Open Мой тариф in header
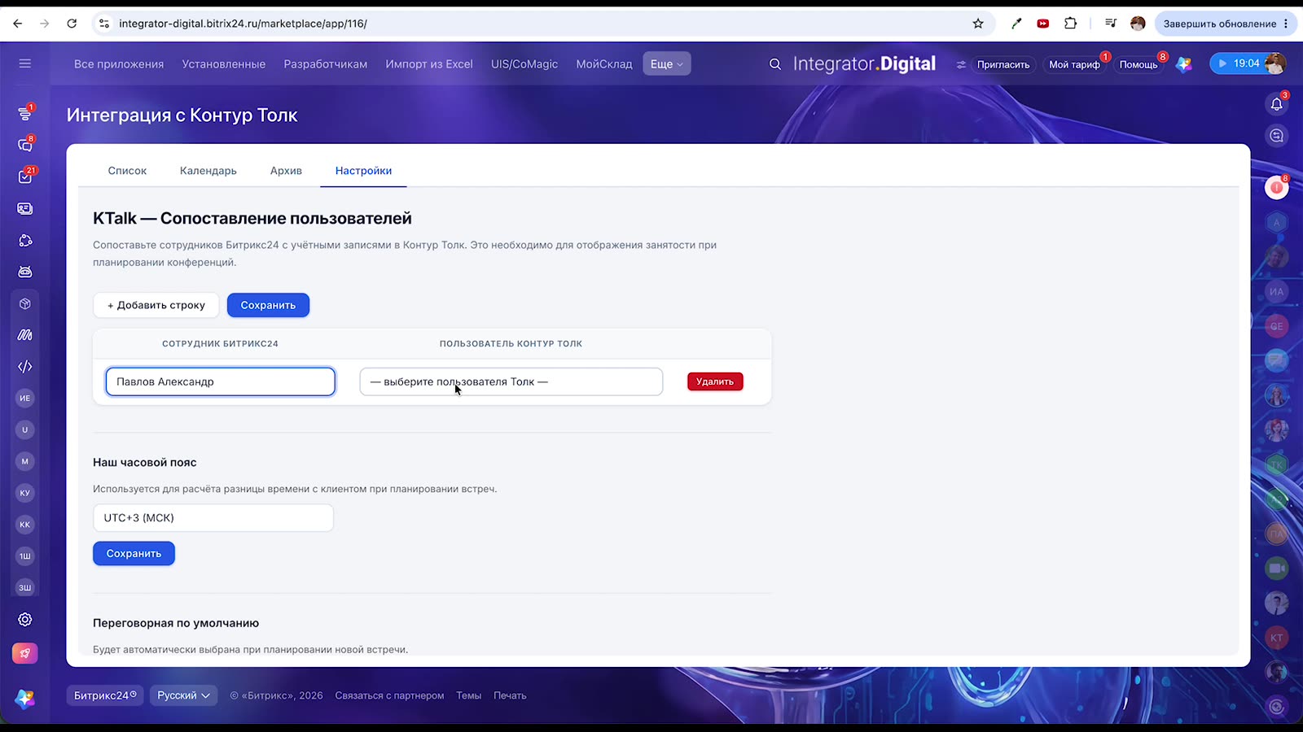 (x=1074, y=64)
